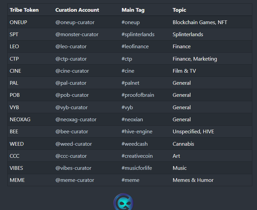Visit the @bee-curator account
Viewport: 257px width, 210px height.
[x=72, y=132]
